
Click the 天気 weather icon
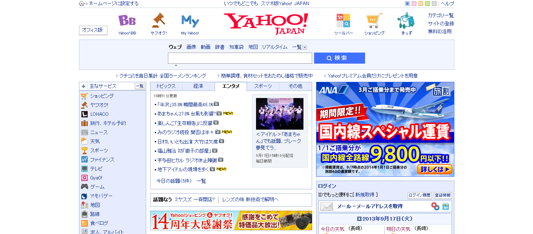(84, 142)
